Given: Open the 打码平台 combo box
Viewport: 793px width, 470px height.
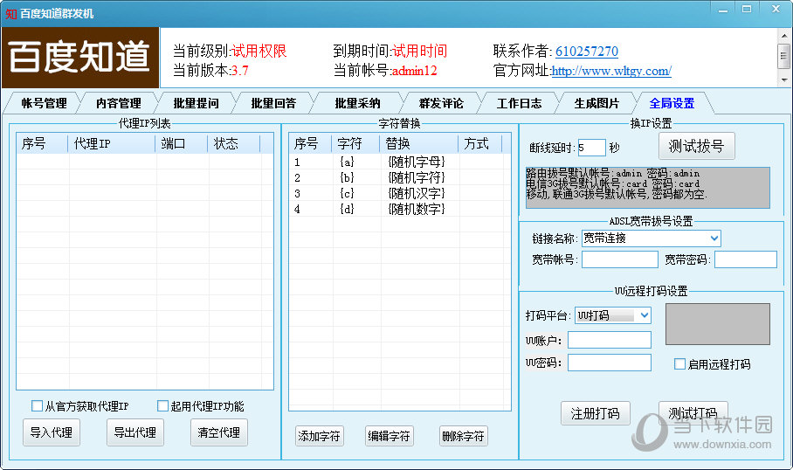Looking at the screenshot, I should (645, 315).
